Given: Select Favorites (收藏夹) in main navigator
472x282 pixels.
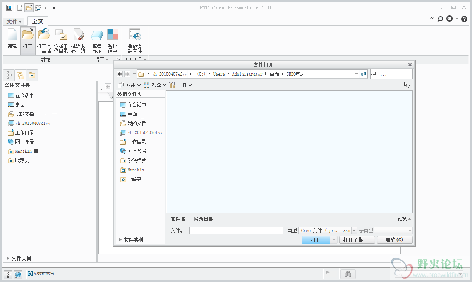Looking at the screenshot, I should [19, 160].
